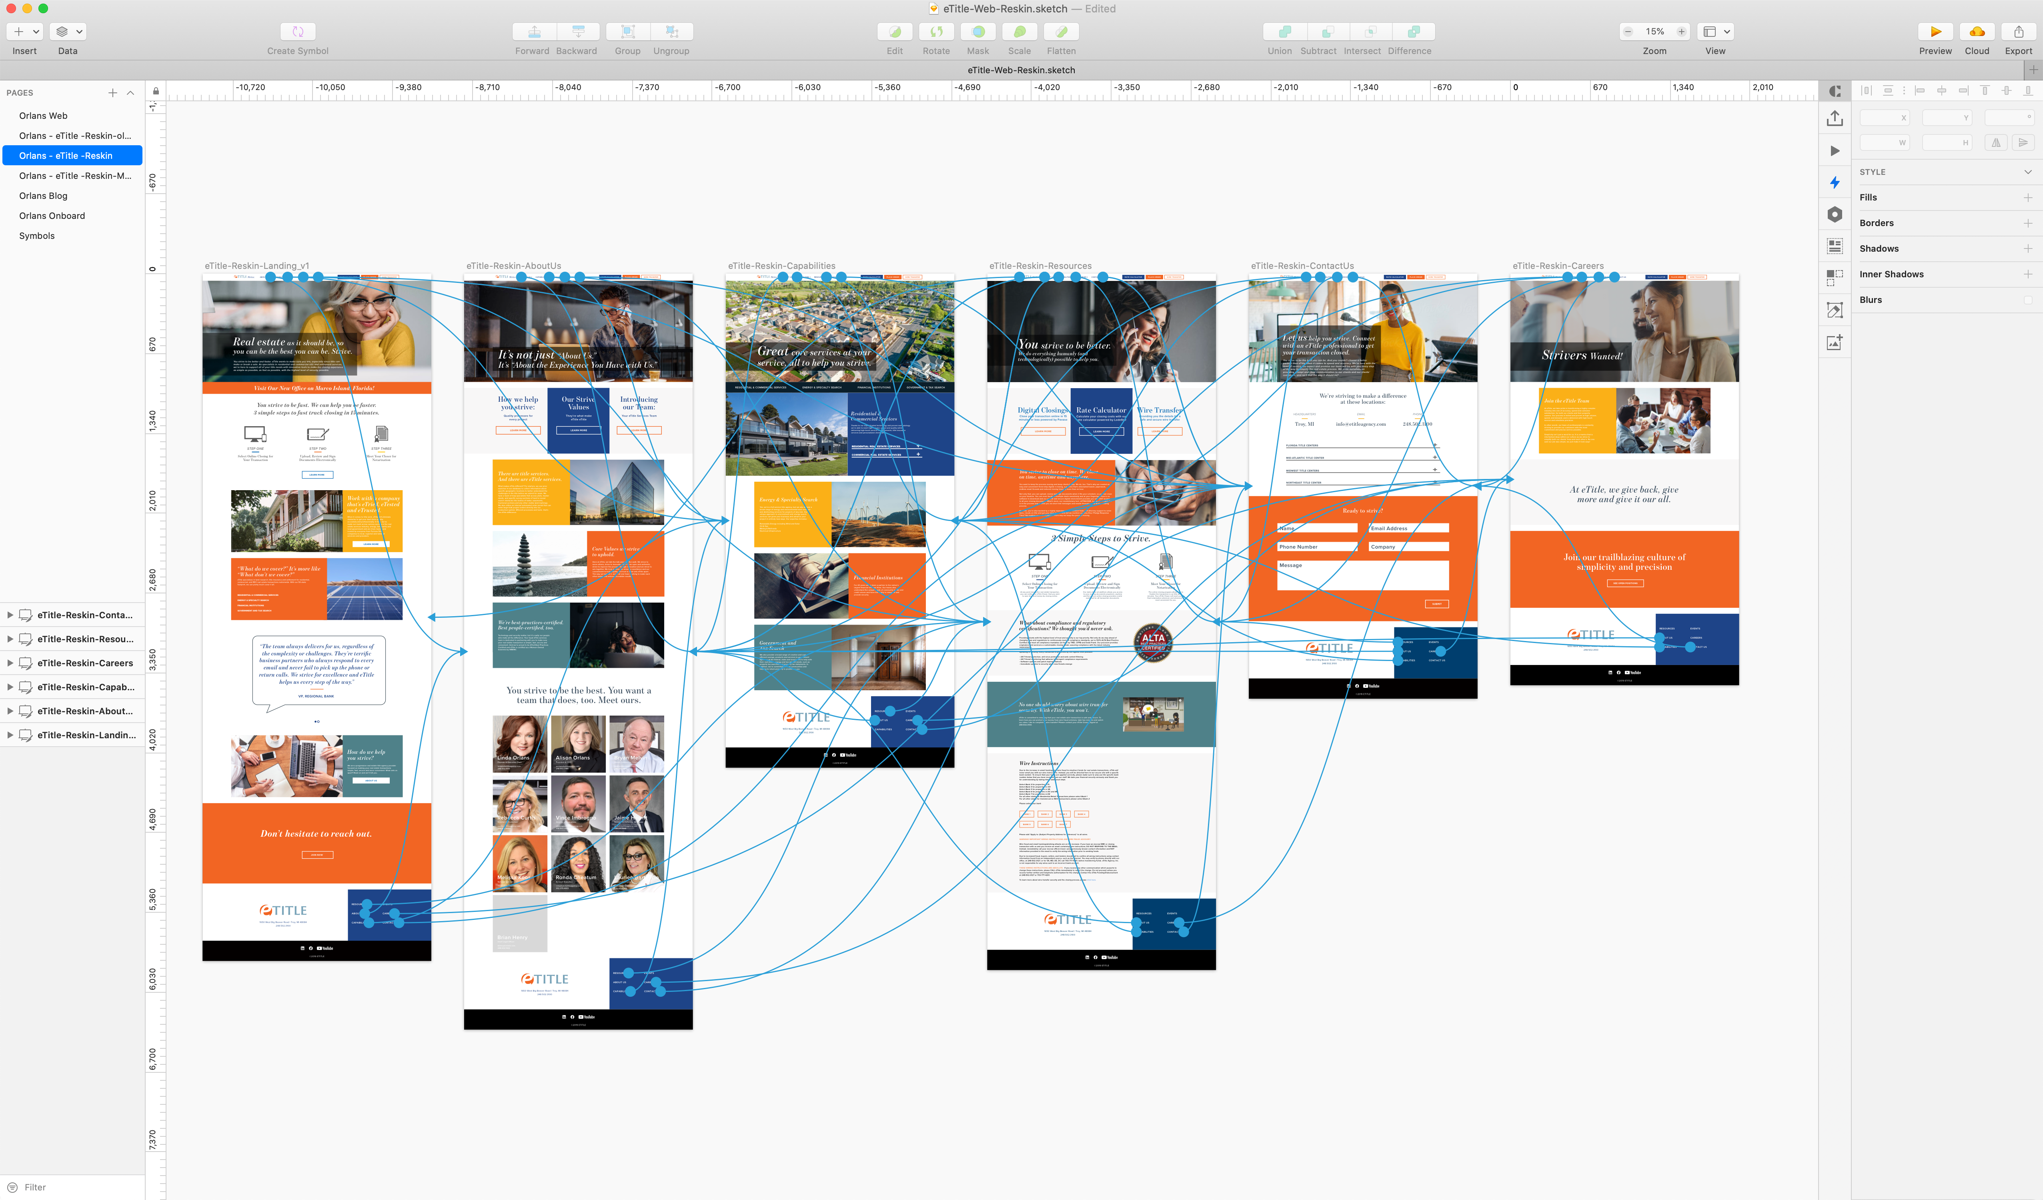Click the Forward arrange tool

click(x=534, y=32)
